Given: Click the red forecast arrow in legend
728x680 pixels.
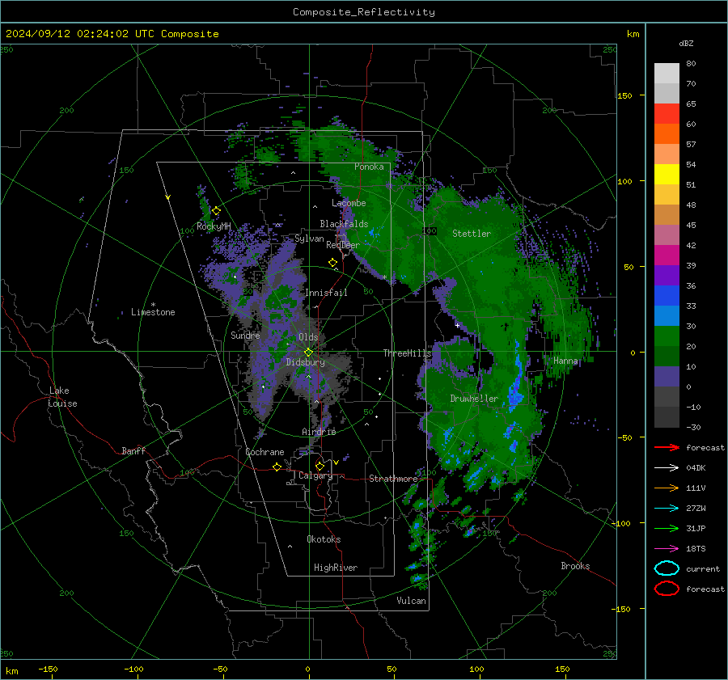Looking at the screenshot, I should 667,447.
